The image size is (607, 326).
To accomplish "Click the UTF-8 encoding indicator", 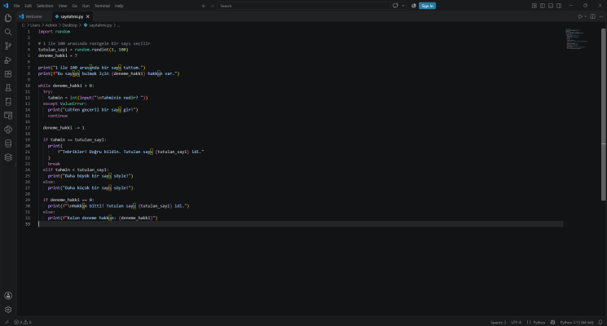I will [516, 322].
